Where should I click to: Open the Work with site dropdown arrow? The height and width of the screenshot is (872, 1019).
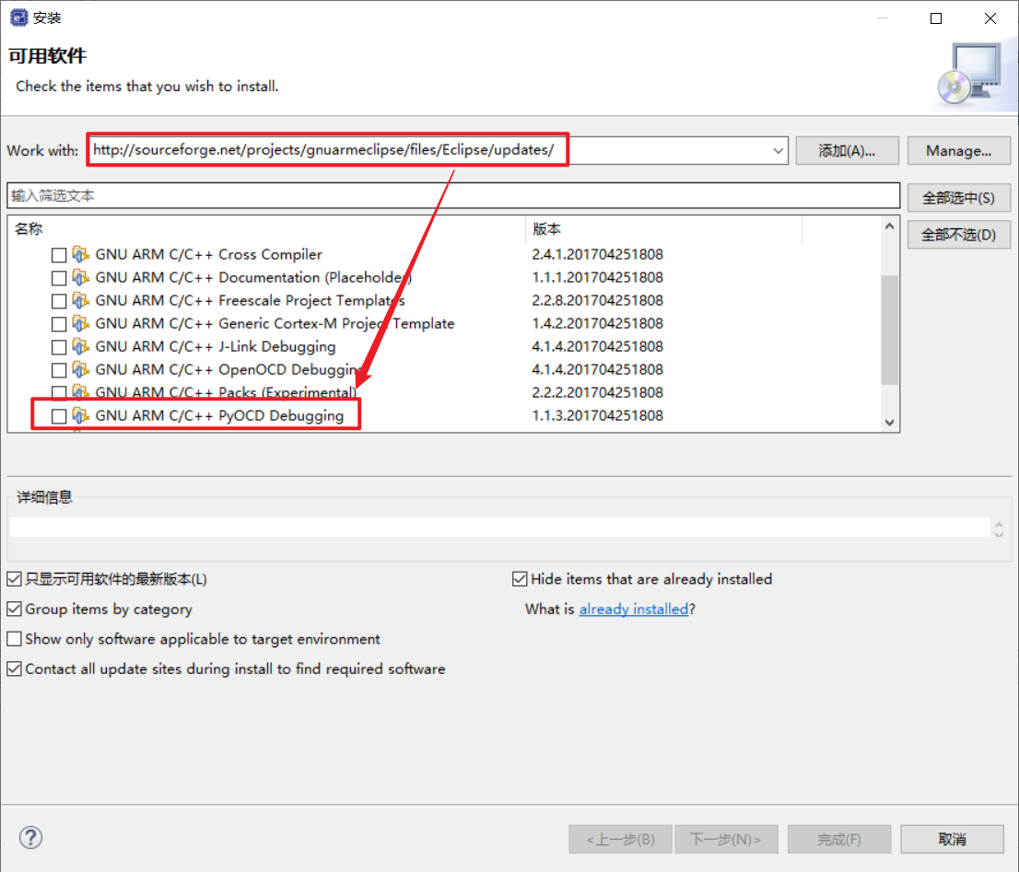(778, 151)
